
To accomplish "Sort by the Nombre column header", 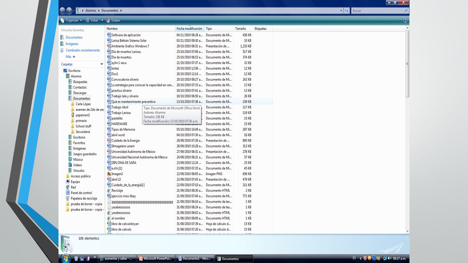I will click(x=140, y=28).
